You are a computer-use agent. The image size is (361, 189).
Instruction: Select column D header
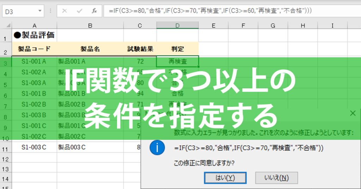tap(177, 25)
